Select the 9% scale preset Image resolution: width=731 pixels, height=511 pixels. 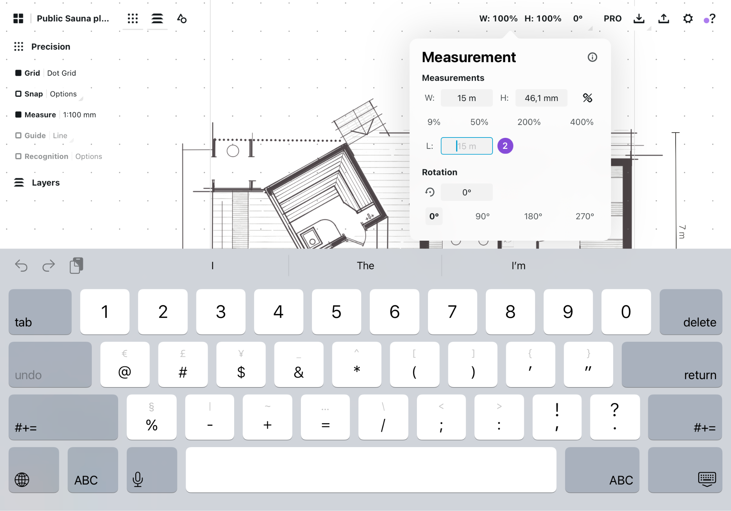pos(434,122)
